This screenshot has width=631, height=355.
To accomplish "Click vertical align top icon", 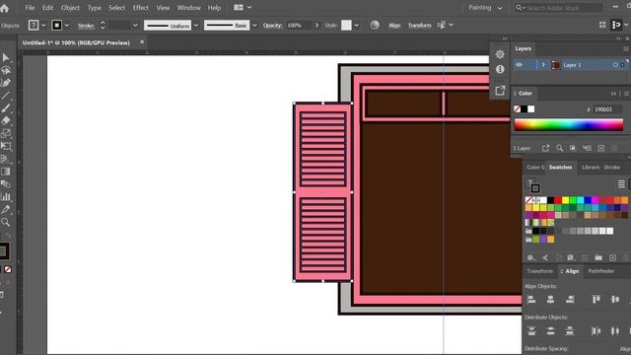I will click(x=596, y=300).
